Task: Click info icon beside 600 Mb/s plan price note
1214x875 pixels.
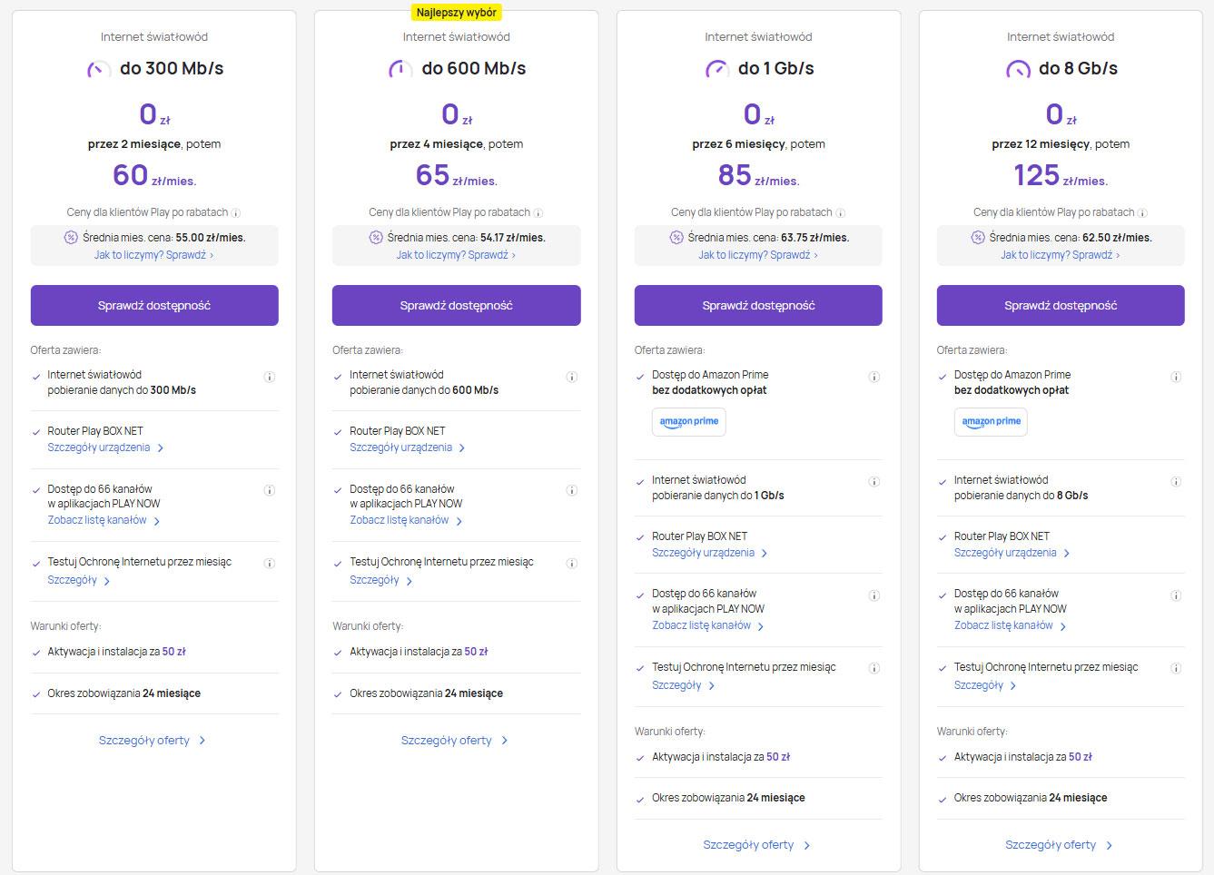Action: point(538,213)
